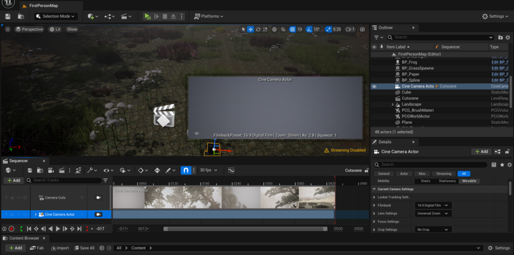Collapse Current Camera Settings section

coord(374,189)
